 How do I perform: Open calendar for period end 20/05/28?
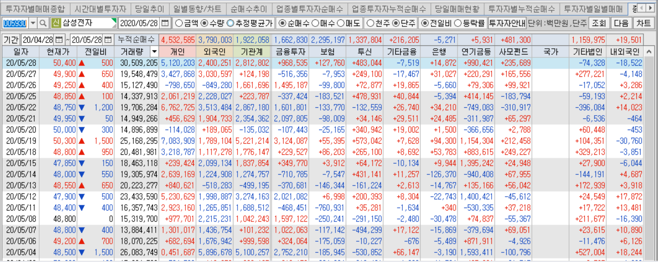click(108, 40)
